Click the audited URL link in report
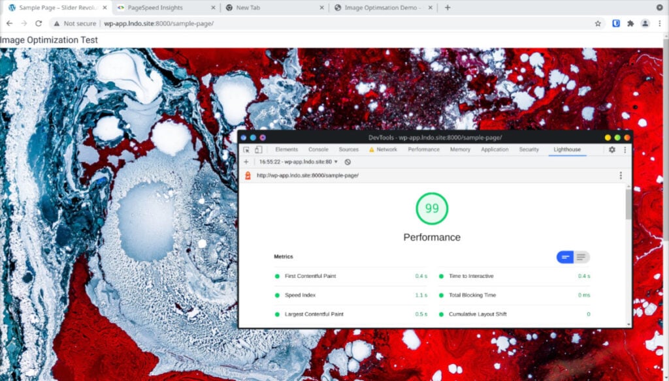Screen dimensions: 669x381 tap(308, 175)
